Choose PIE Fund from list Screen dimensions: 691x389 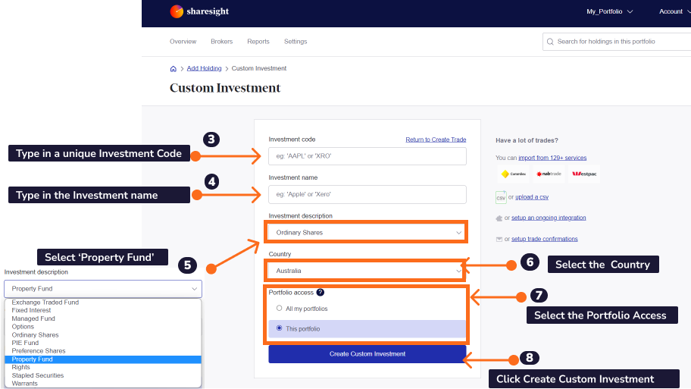coord(103,344)
